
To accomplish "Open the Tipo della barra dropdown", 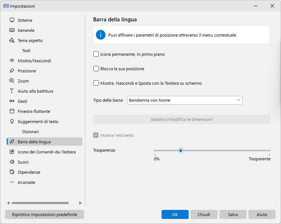I will (x=185, y=100).
